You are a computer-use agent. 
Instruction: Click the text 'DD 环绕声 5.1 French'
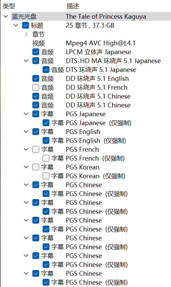pos(96,87)
